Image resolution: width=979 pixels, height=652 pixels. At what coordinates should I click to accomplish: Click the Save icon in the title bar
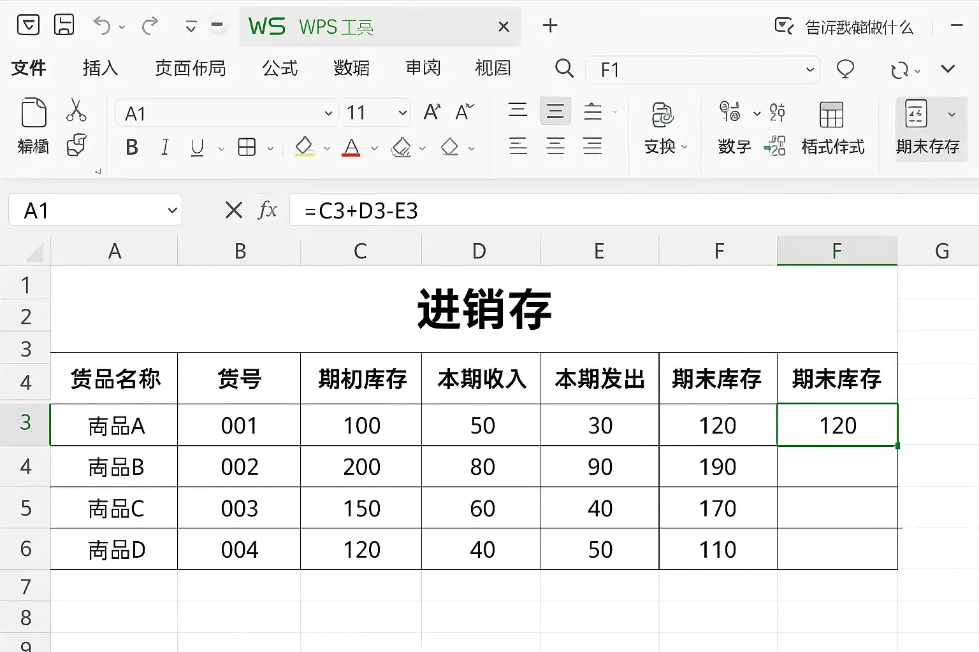coord(64,25)
